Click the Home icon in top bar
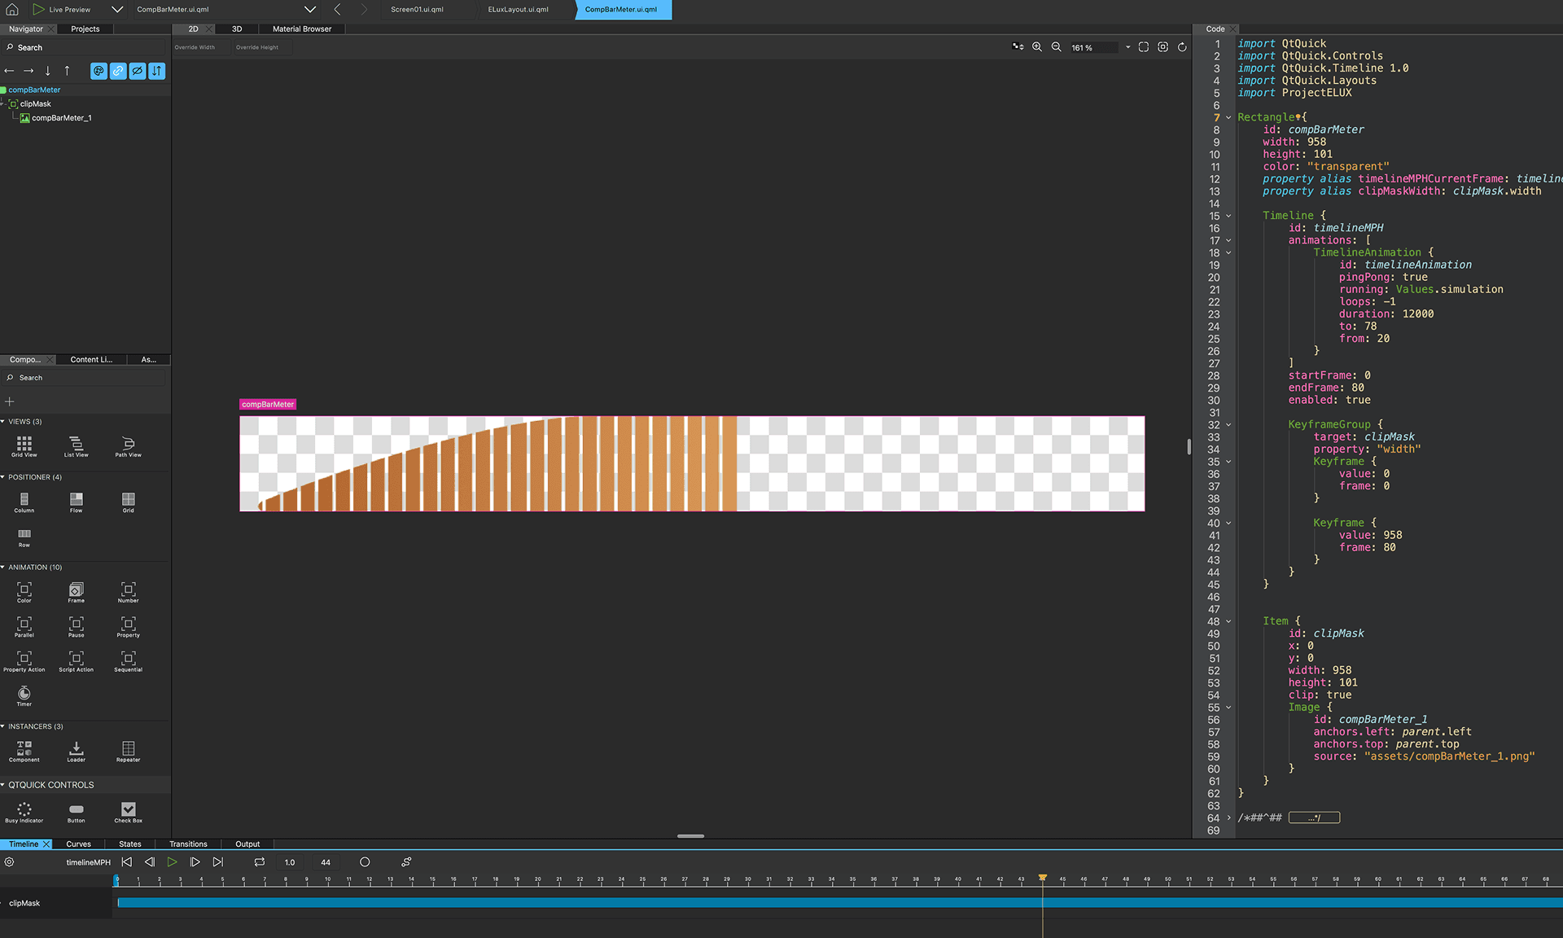The width and height of the screenshot is (1563, 938). (12, 9)
